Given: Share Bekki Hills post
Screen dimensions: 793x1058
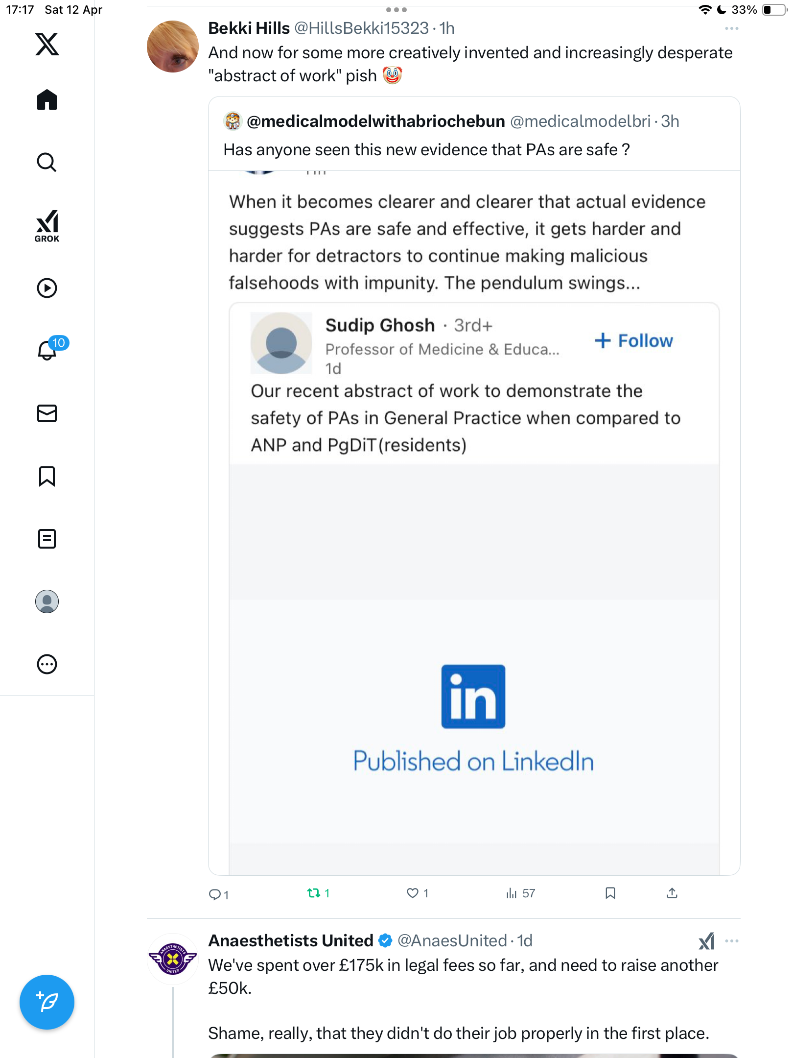Looking at the screenshot, I should tap(672, 893).
